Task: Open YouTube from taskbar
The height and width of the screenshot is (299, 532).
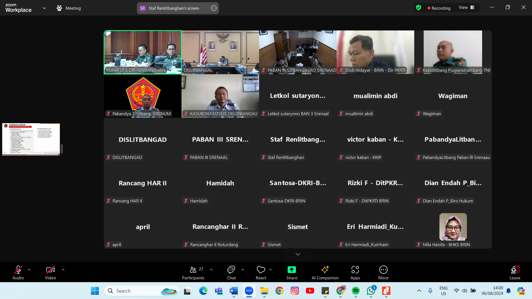Action: point(310,291)
